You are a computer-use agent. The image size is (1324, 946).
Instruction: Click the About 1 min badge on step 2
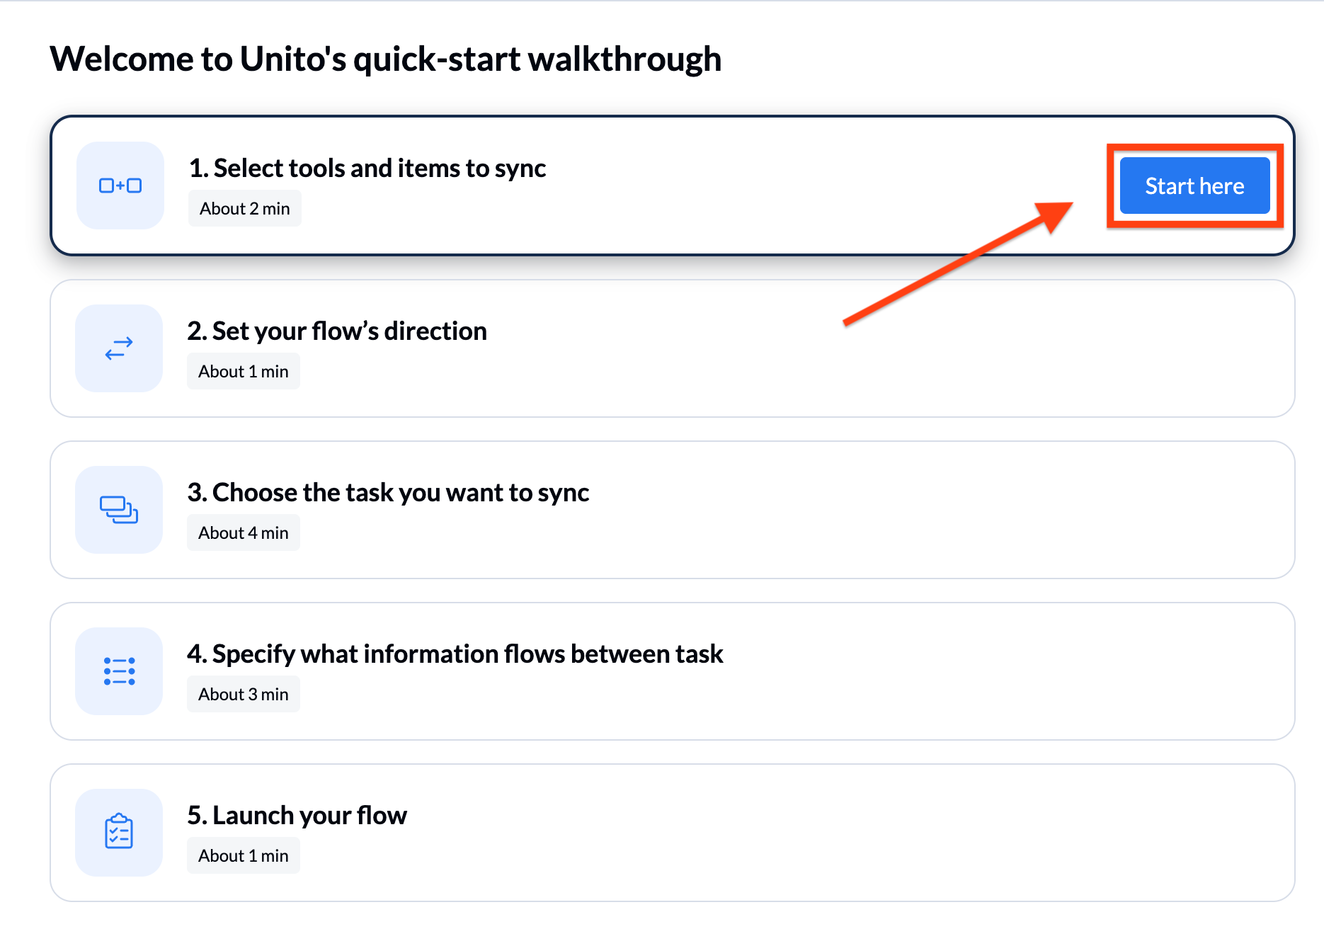click(x=243, y=370)
